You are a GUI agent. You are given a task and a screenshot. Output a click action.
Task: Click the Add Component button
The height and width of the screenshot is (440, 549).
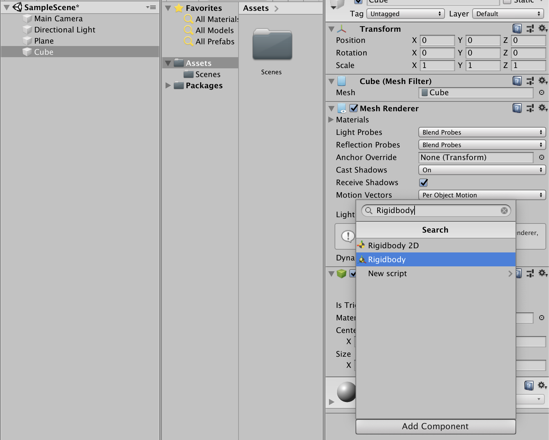click(x=435, y=426)
